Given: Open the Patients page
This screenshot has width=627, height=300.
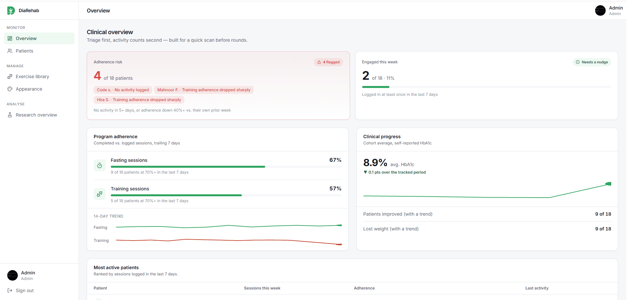Looking at the screenshot, I should [x=39, y=51].
